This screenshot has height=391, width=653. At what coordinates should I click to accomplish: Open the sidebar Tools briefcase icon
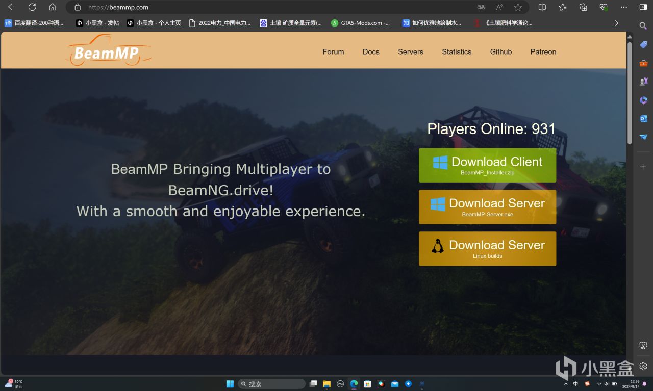pyautogui.click(x=643, y=63)
